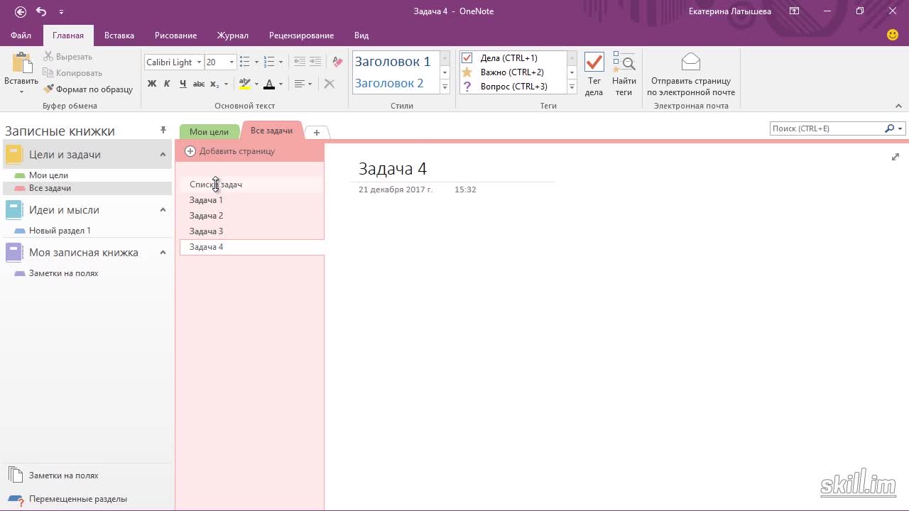Image resolution: width=909 pixels, height=511 pixels.
Task: Click the Вставить paste clipboard icon
Action: (21, 63)
